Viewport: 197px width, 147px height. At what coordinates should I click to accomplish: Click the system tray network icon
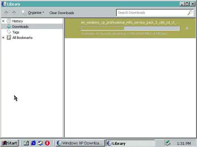click(168, 143)
